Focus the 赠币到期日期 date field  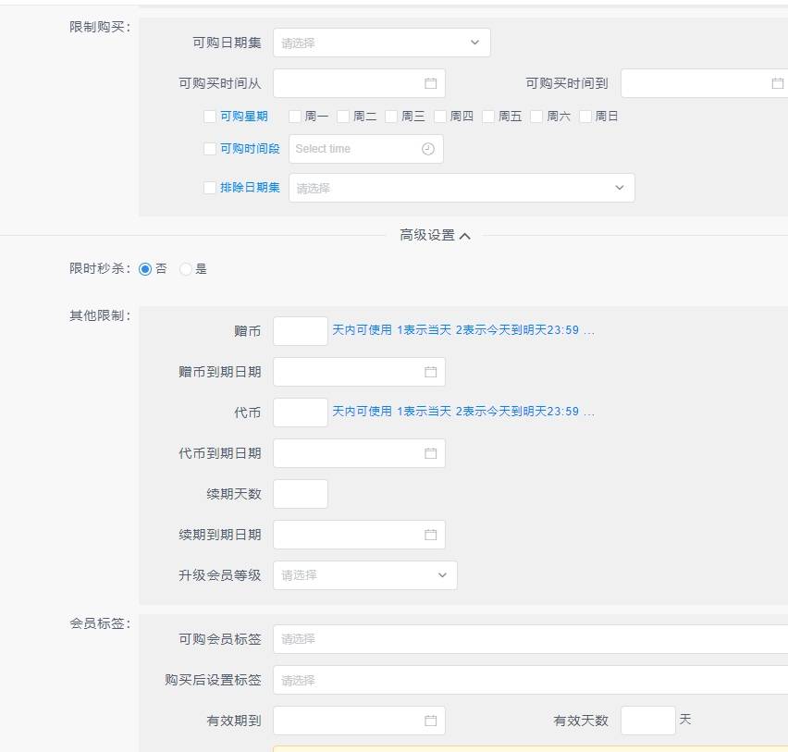pyautogui.click(x=359, y=372)
